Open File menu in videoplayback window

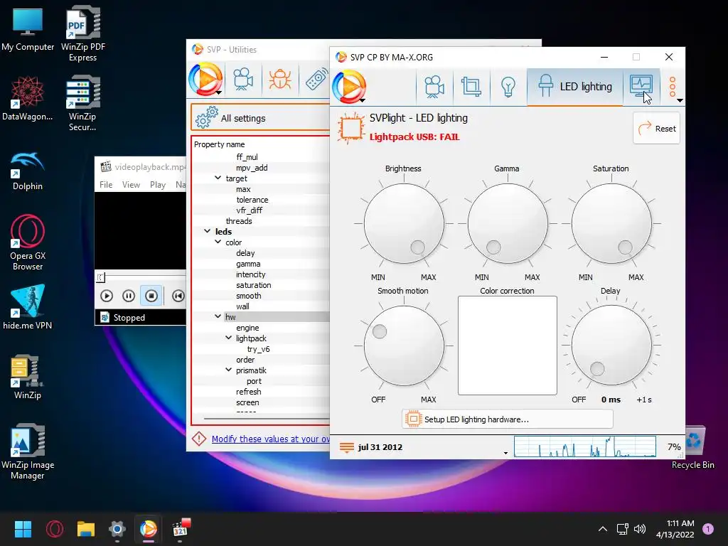pos(106,185)
